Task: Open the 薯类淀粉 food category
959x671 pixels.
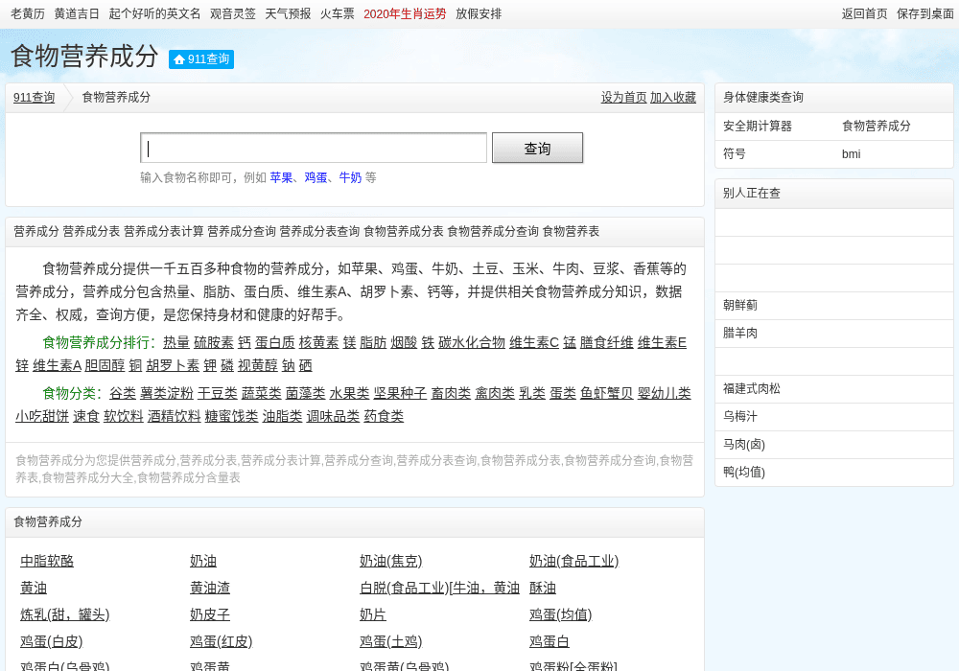Action: pyautogui.click(x=166, y=393)
